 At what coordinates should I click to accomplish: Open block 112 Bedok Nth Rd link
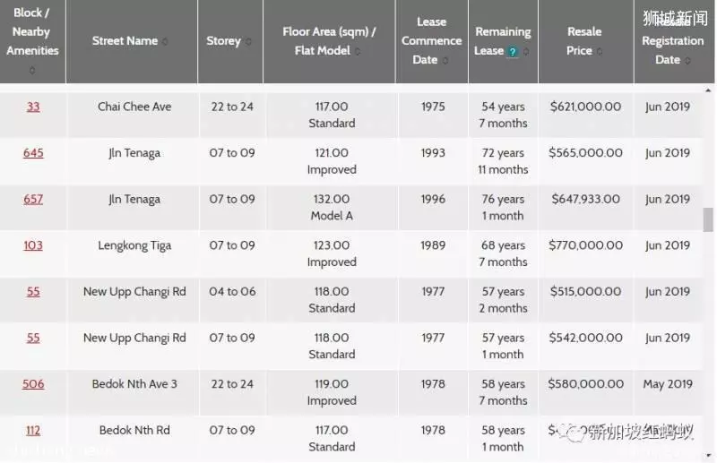tap(33, 430)
